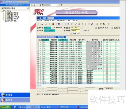Viewport: 126px width, 109px height.
Task: Go to next record with right arrow
Action: click(65, 24)
